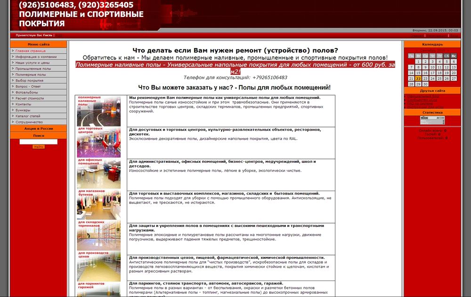The width and height of the screenshot is (471, 297).
Task: Click the date text 'Вторник, 22.09.2015, 00:03'
Action: tap(435, 30)
